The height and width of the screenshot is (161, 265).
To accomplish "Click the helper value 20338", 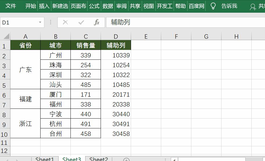I will pyautogui.click(x=116, y=104).
